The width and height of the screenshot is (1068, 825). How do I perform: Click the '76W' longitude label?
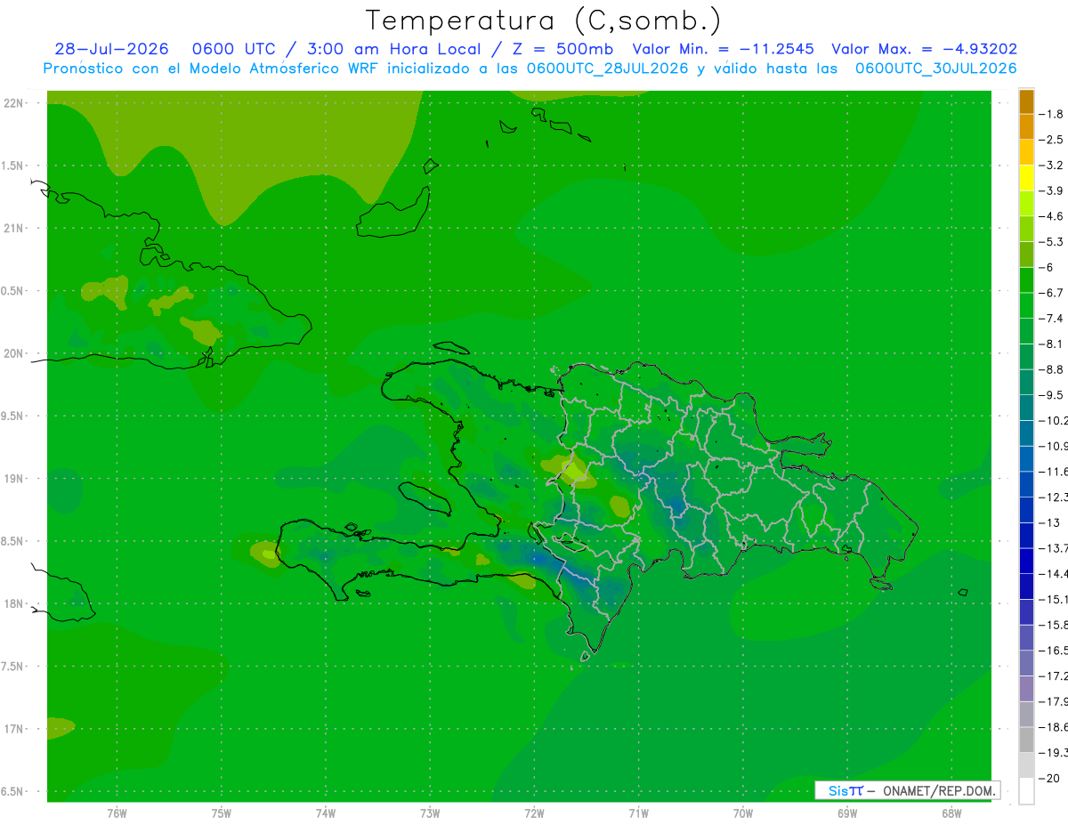(x=117, y=813)
